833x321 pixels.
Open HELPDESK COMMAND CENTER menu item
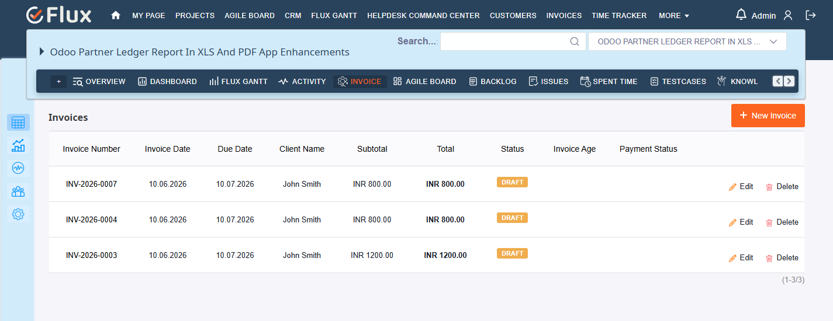point(423,16)
